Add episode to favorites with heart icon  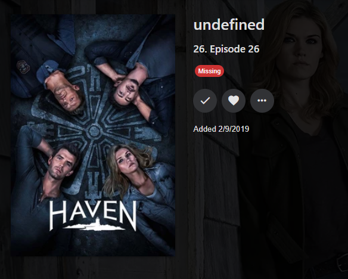pos(234,101)
